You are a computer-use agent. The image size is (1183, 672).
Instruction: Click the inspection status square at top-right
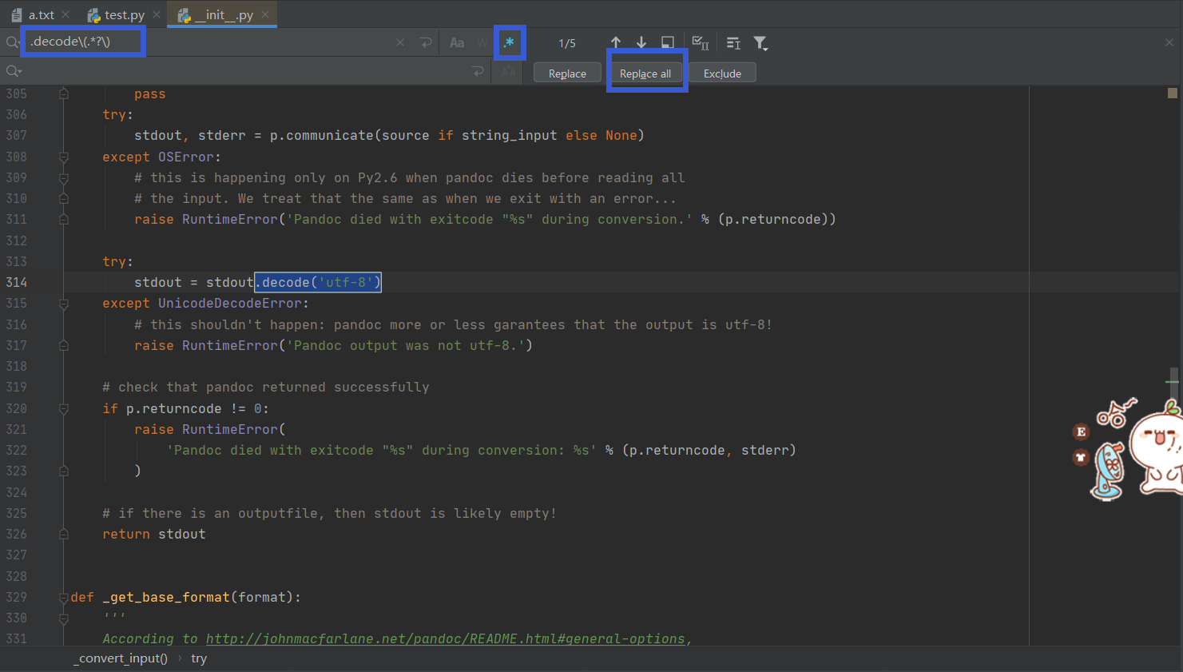pyautogui.click(x=1173, y=93)
